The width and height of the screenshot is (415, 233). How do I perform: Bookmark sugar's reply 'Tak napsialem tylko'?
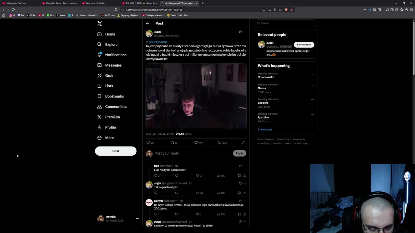239,193
